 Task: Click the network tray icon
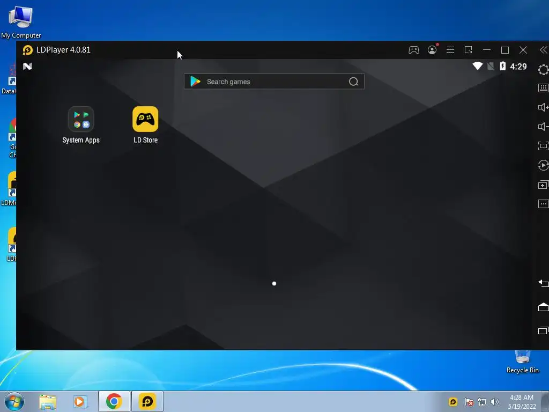(x=482, y=402)
